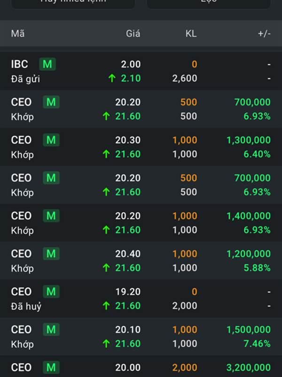Open the IBC order with 'Đã gửi' status
The height and width of the screenshot is (377, 282).
click(141, 71)
